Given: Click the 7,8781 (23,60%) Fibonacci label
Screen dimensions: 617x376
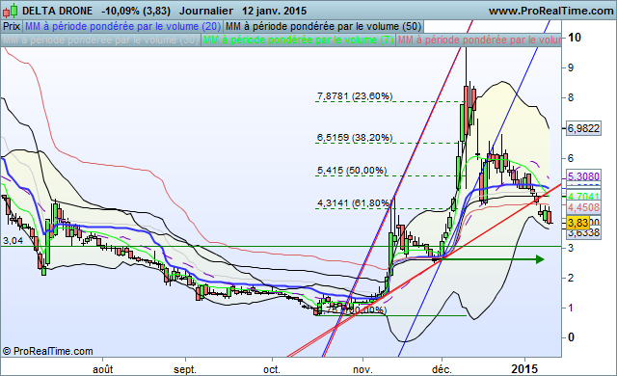Looking at the screenshot, I should point(355,96).
